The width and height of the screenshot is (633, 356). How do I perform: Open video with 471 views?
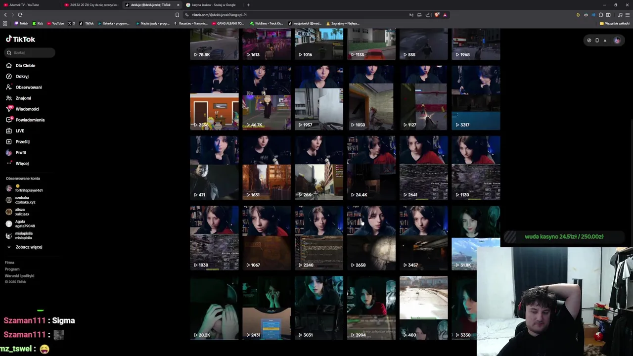point(214,168)
